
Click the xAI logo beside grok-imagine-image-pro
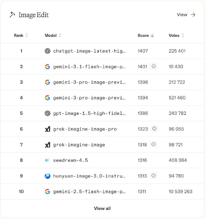click(x=47, y=129)
